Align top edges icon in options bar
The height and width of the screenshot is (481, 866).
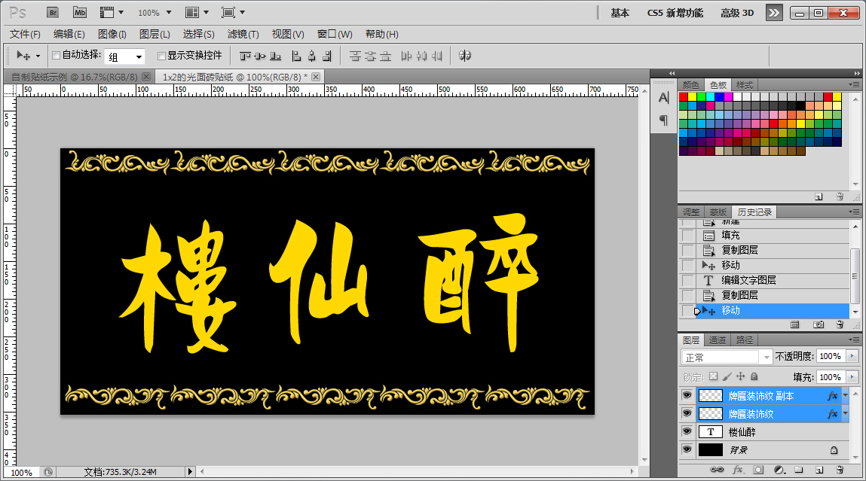tap(245, 56)
